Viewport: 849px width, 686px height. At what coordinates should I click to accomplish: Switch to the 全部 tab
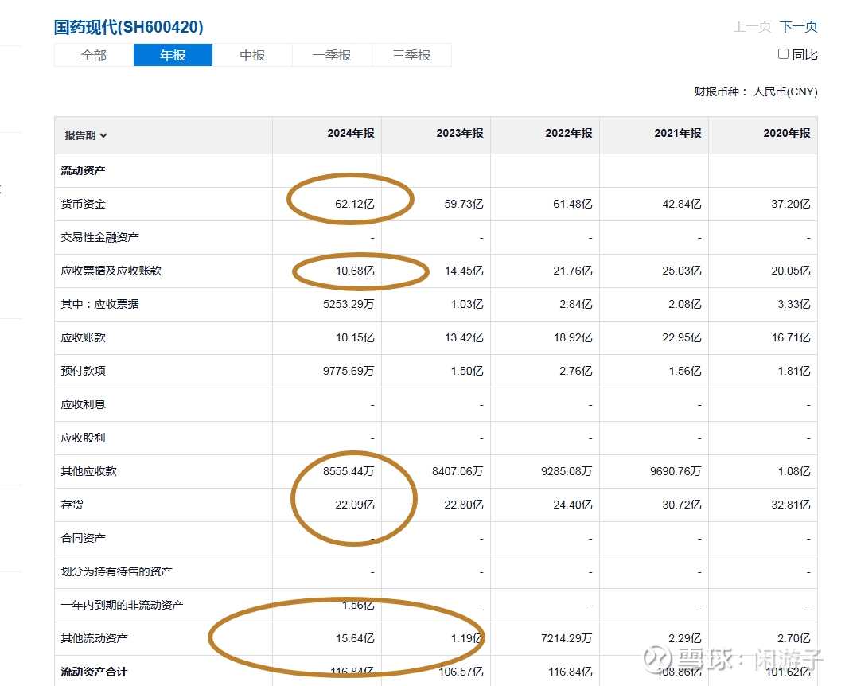pyautogui.click(x=94, y=55)
